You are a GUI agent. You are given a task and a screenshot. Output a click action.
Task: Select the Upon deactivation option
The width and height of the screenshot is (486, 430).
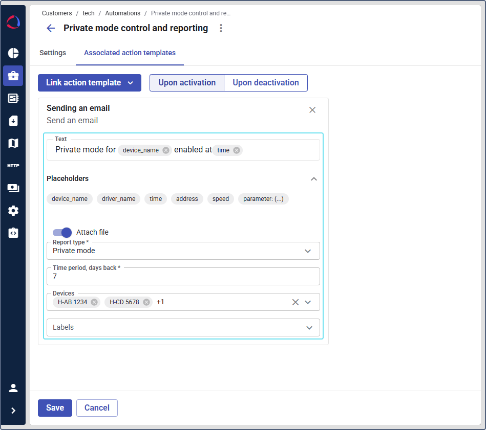pos(266,83)
